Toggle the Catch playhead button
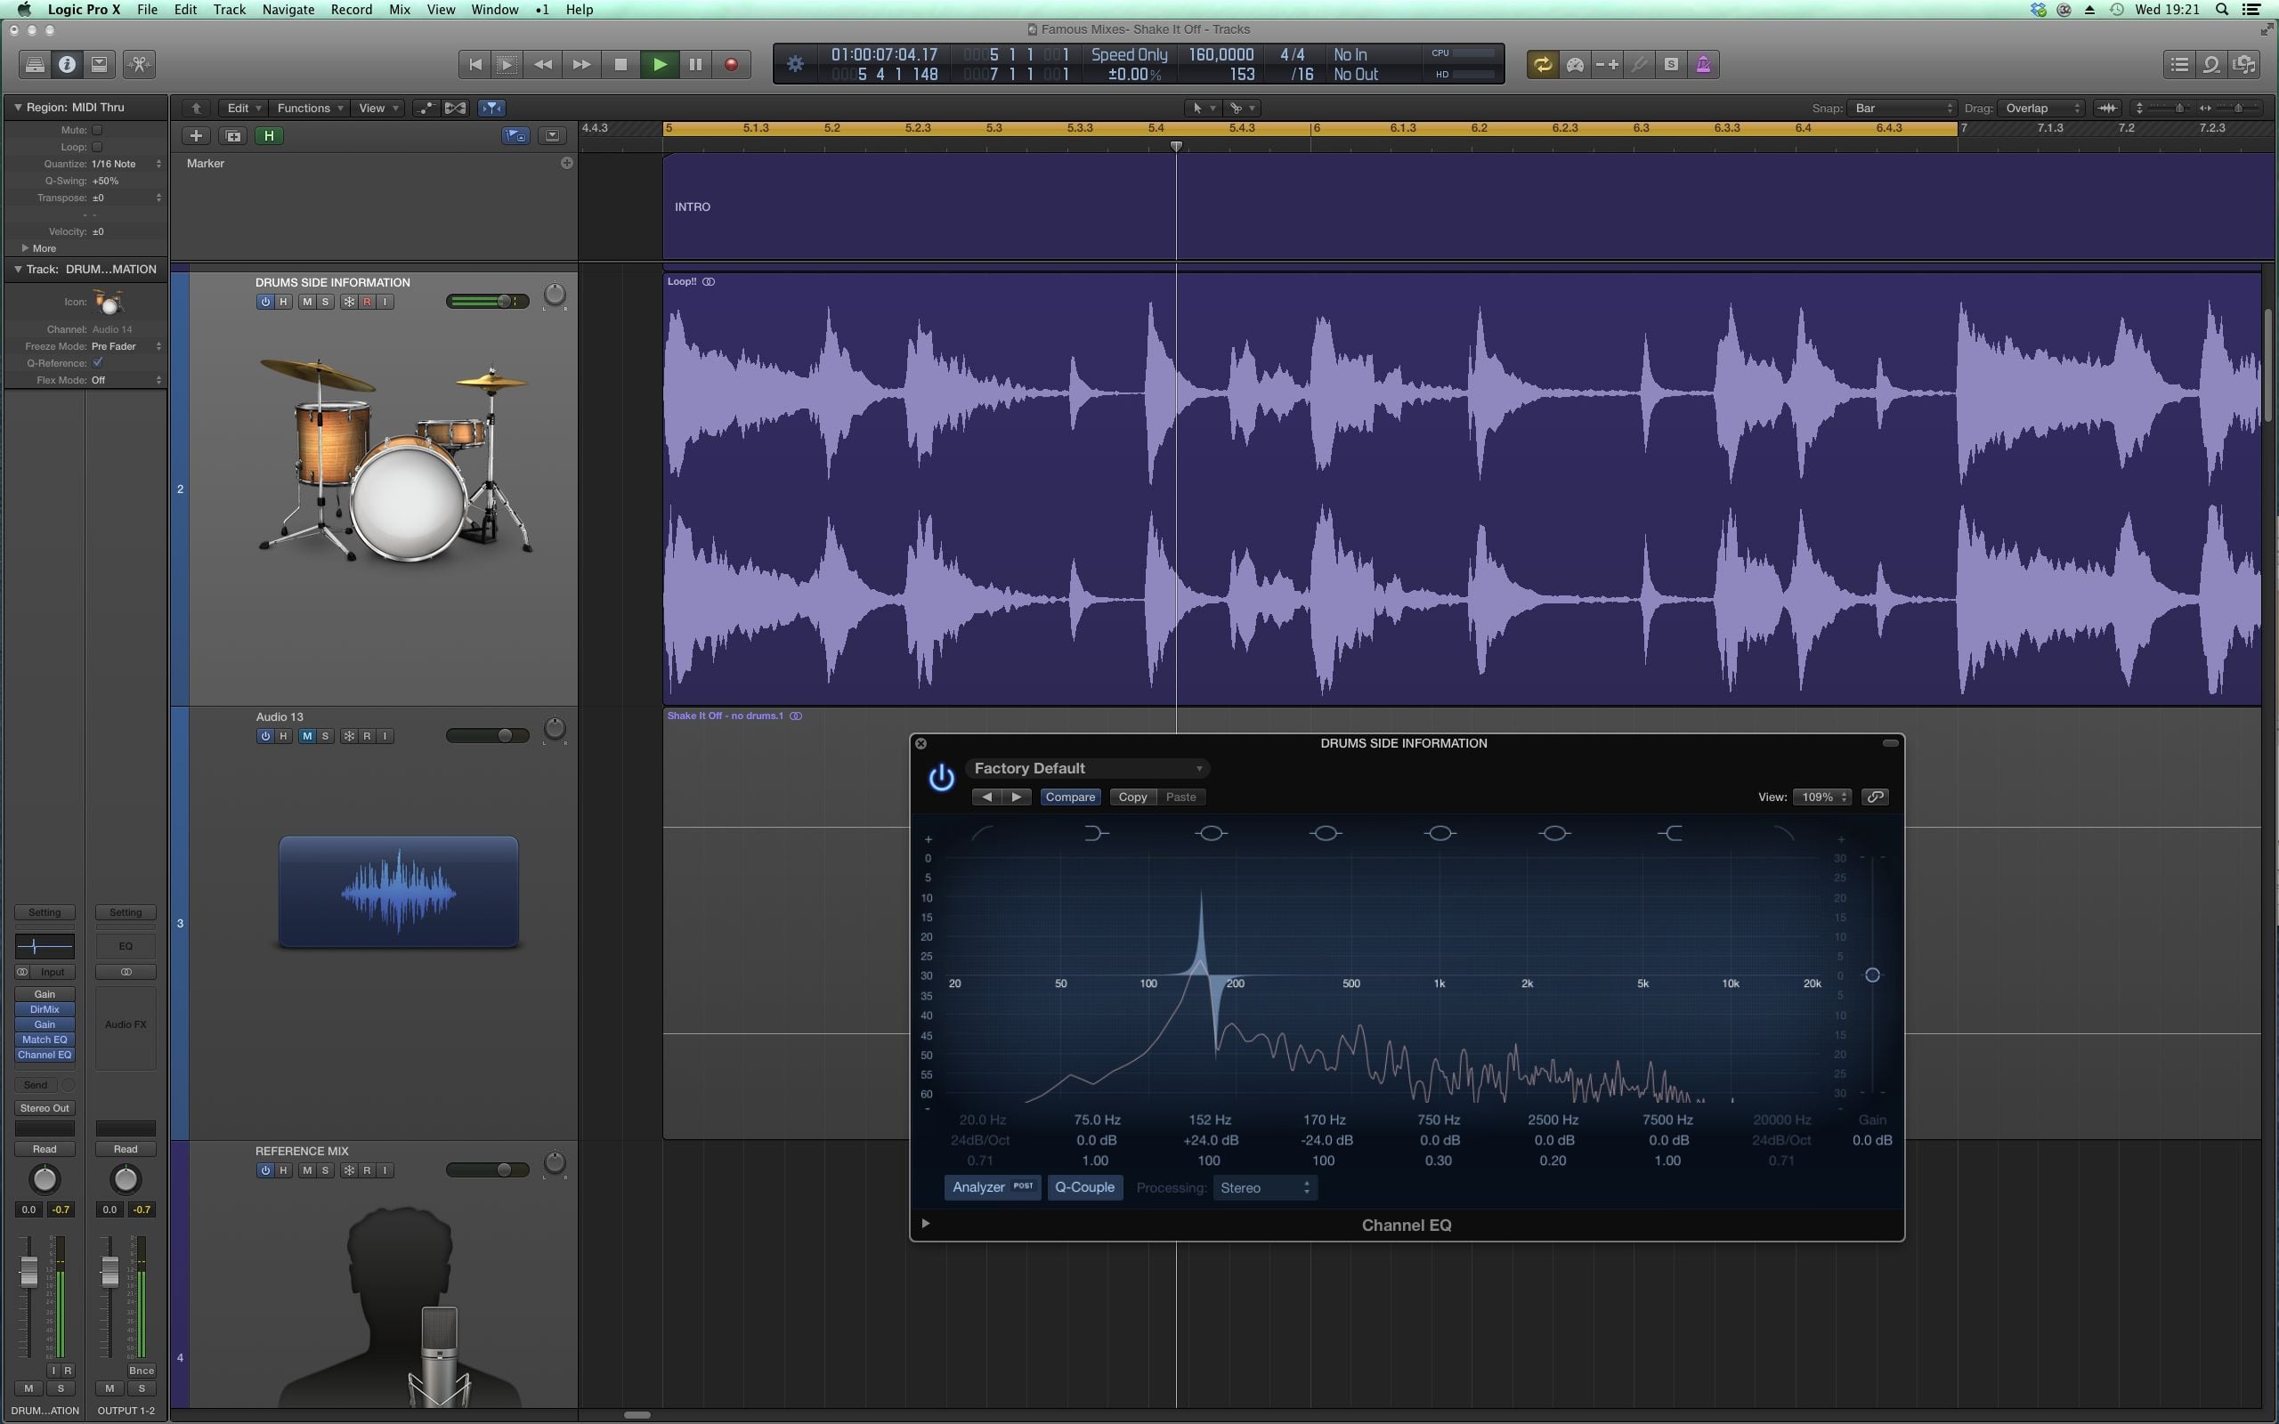 491,108
